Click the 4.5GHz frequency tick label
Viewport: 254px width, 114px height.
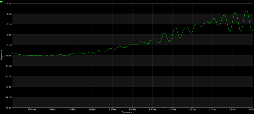click(193, 109)
